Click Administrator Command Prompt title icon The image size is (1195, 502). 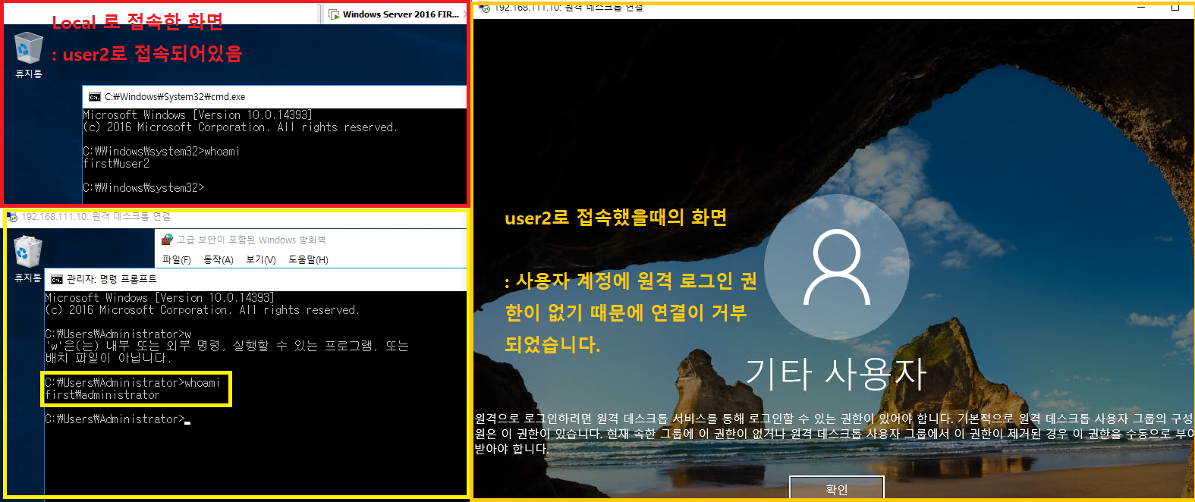click(57, 280)
